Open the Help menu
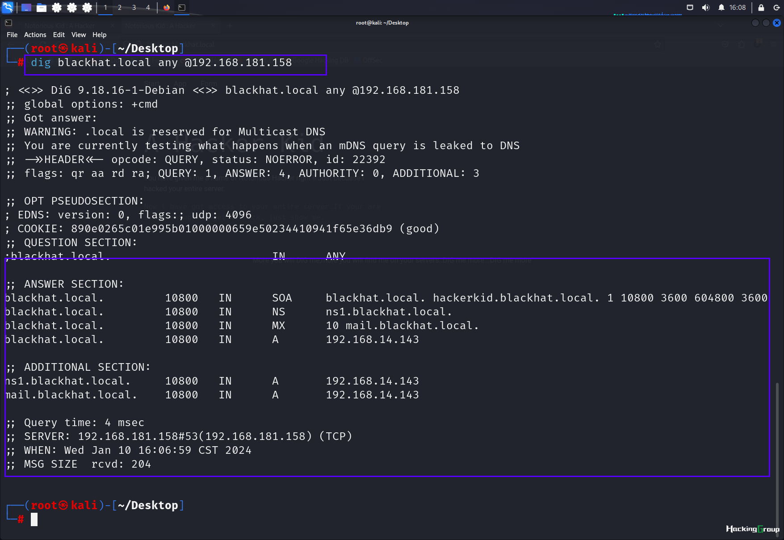 (99, 35)
